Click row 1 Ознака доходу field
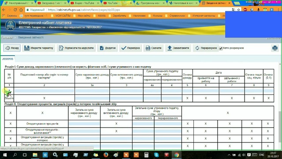Screen dimensions: 282x159 pos(187,91)
